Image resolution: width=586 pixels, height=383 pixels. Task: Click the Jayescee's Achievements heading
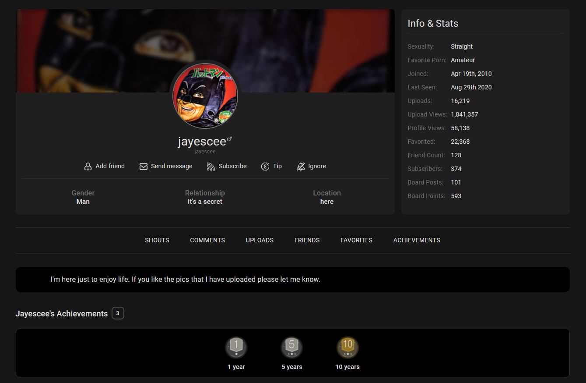(x=62, y=314)
